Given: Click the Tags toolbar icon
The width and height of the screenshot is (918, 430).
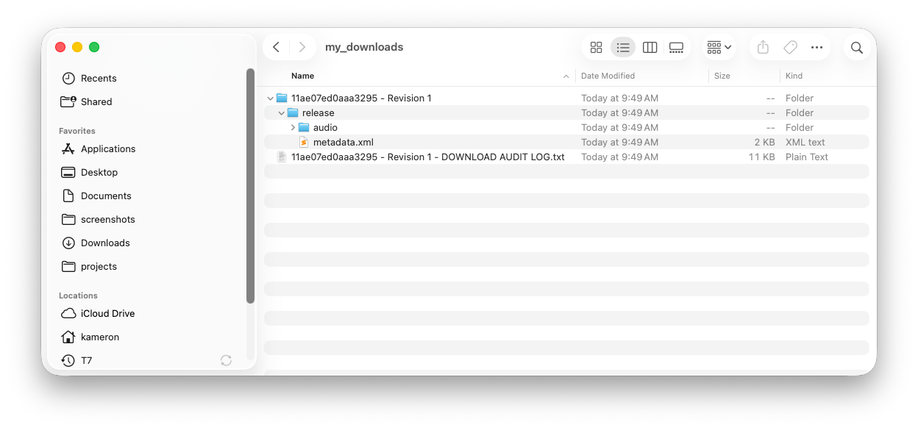Looking at the screenshot, I should [790, 47].
